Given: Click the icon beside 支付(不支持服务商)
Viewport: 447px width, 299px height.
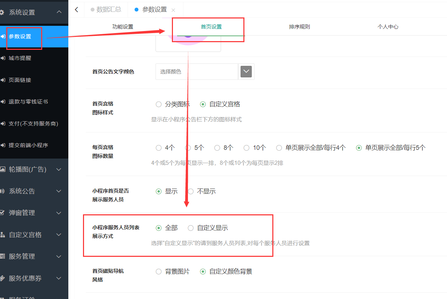Looking at the screenshot, I should pyautogui.click(x=2, y=123).
